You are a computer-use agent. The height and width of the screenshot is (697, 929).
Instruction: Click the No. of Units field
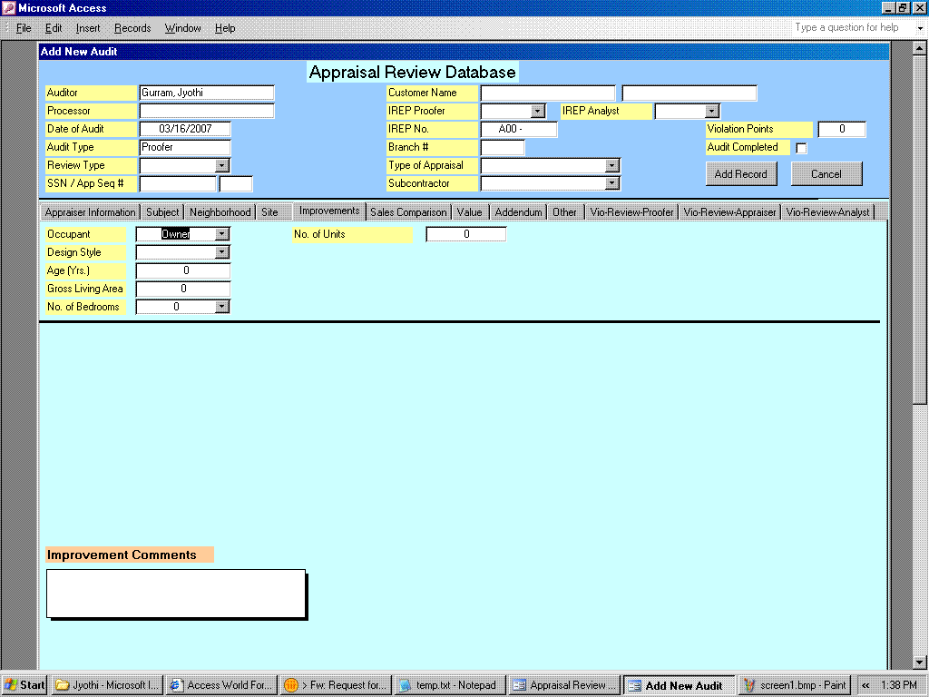(x=466, y=234)
